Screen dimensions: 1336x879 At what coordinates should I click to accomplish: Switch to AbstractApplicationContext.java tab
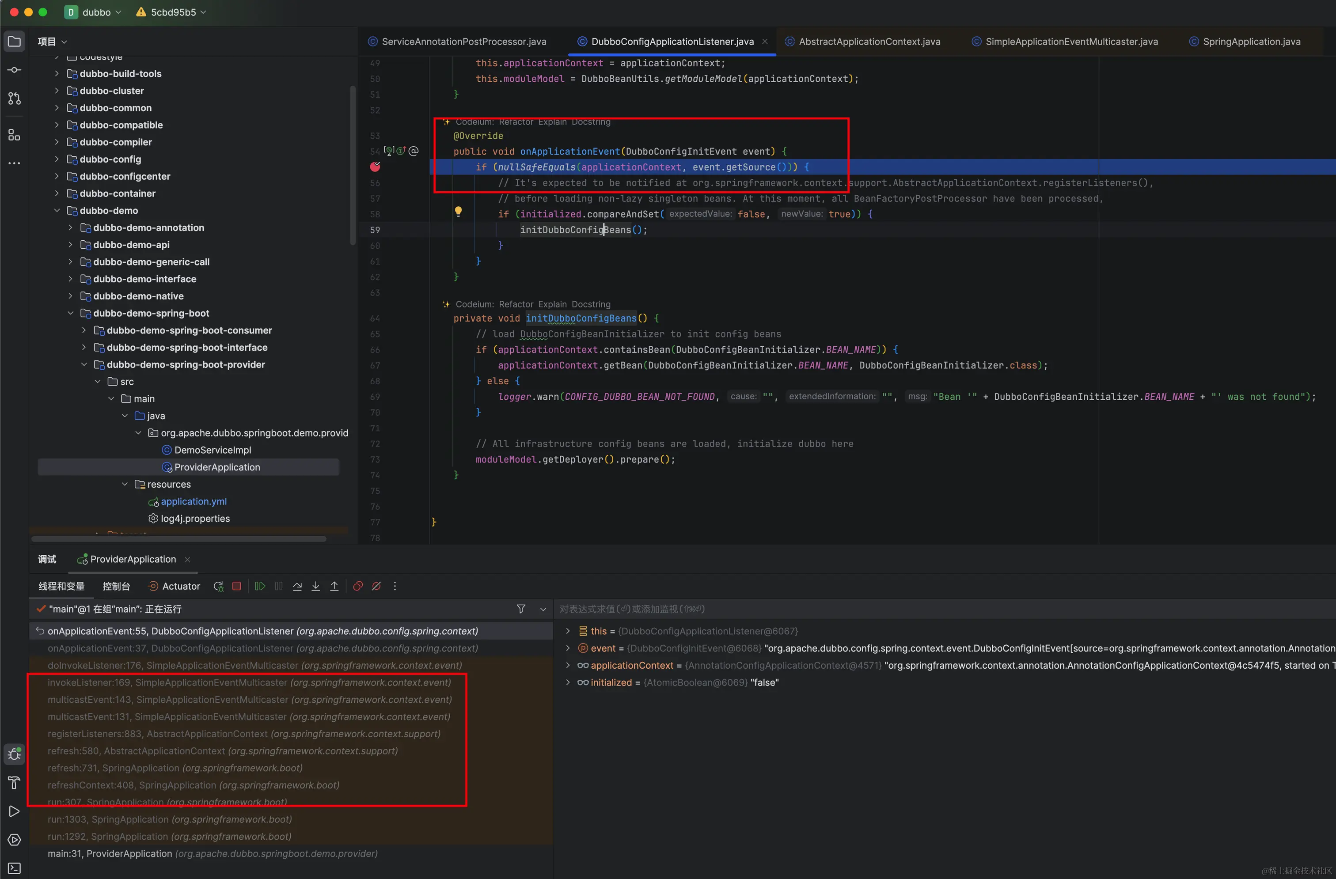[x=869, y=42]
